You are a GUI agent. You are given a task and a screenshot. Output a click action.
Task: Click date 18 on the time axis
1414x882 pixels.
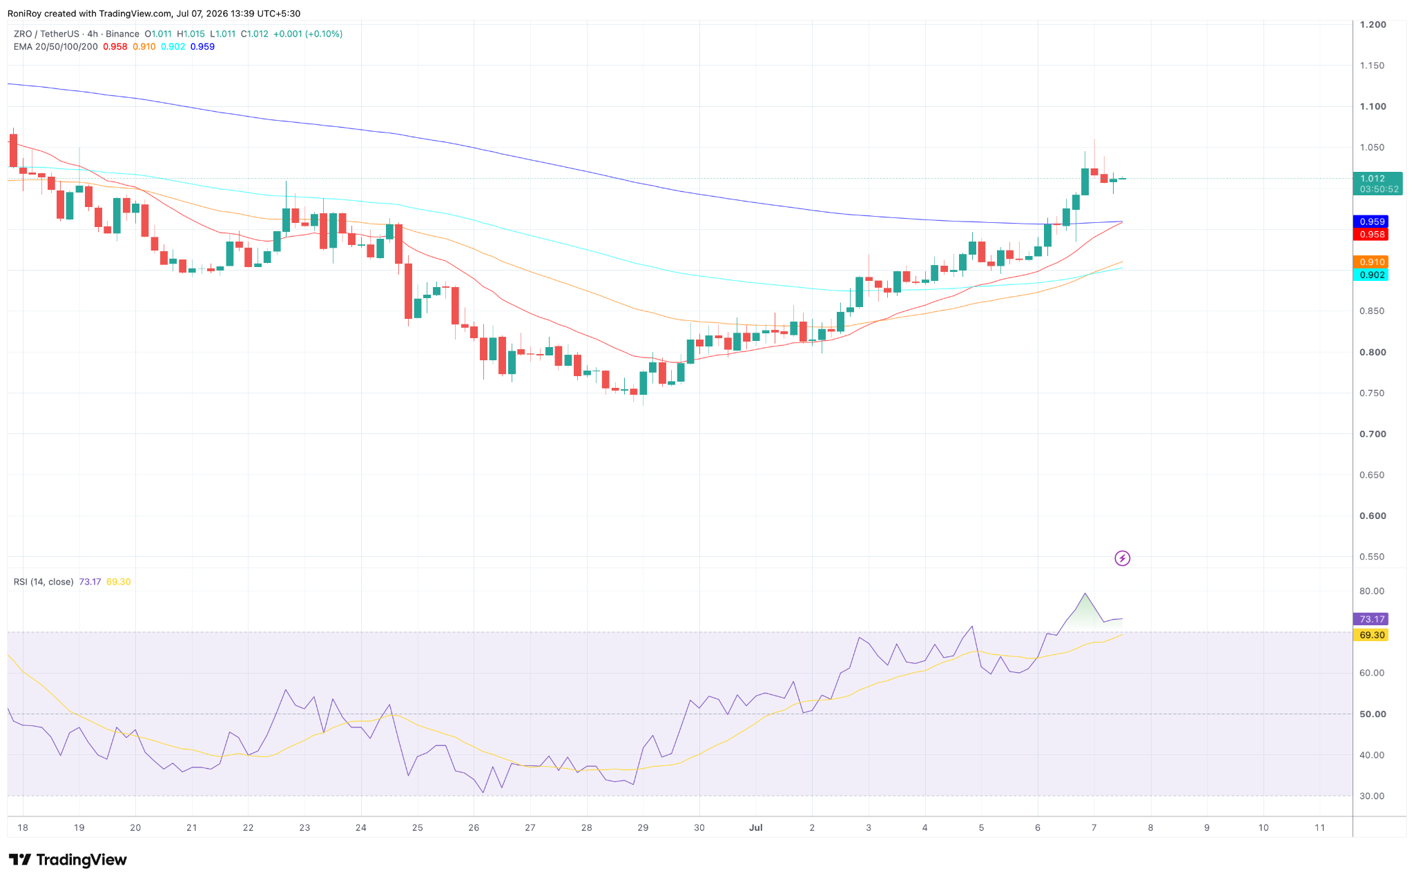coord(23,827)
